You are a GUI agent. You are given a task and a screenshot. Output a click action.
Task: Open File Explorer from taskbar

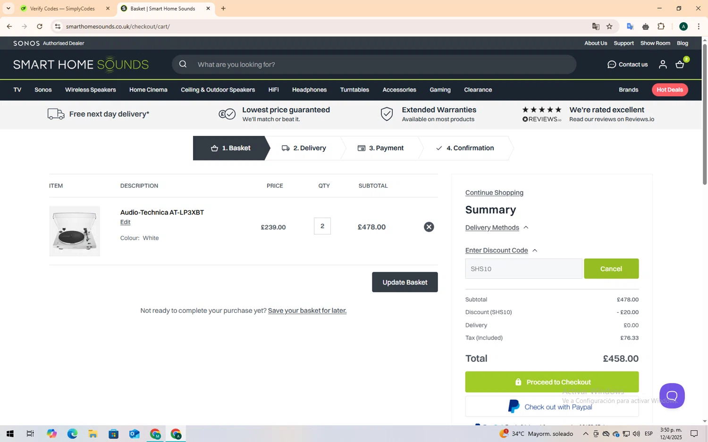[x=93, y=434]
